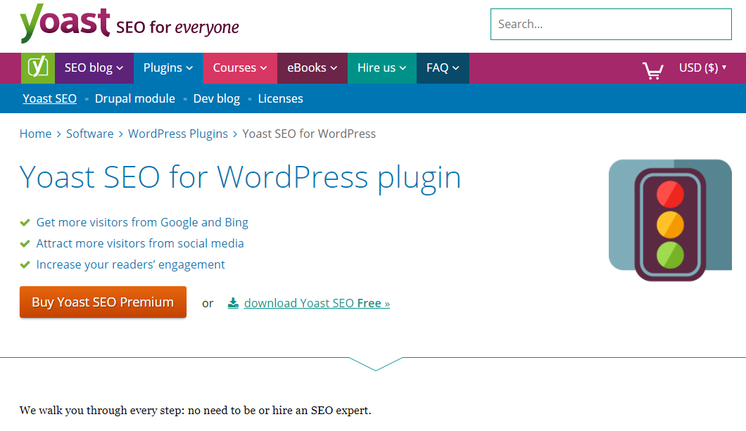Select Dev blog in the secondary navigation
746x431 pixels.
[x=216, y=98]
